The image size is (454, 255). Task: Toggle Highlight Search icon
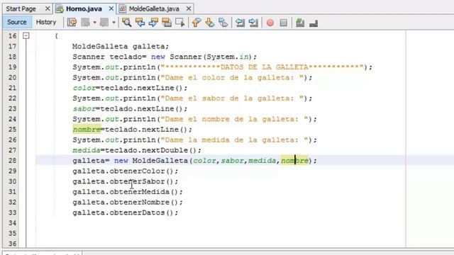(167, 22)
